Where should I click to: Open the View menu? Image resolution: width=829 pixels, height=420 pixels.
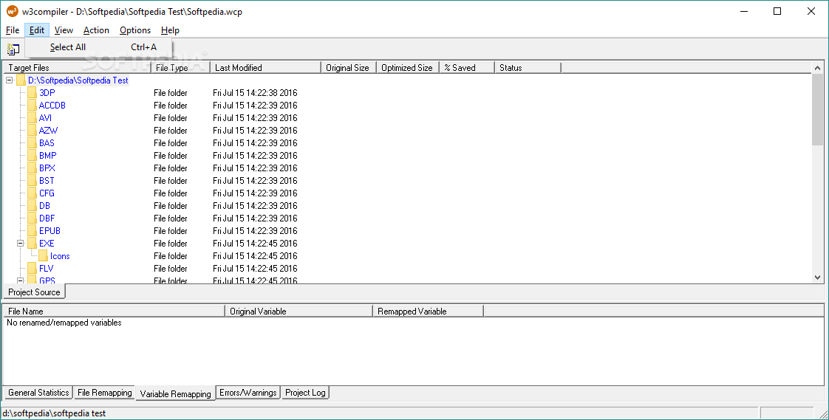(64, 30)
